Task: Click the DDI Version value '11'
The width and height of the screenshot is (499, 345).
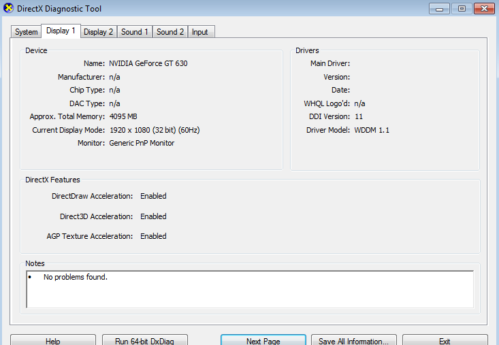Action: click(x=359, y=116)
